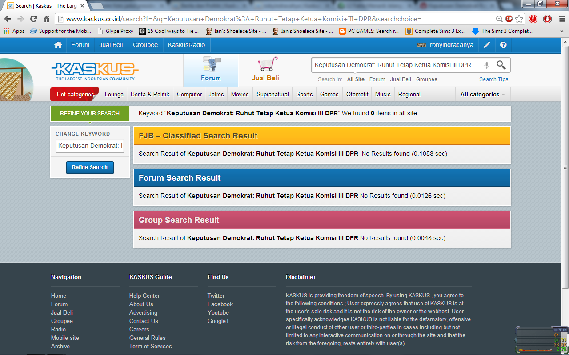Open the Games category
The image size is (569, 355).
click(329, 94)
